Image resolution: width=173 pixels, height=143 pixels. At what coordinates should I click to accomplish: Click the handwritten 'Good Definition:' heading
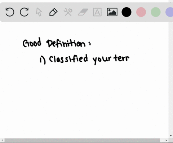point(57,43)
